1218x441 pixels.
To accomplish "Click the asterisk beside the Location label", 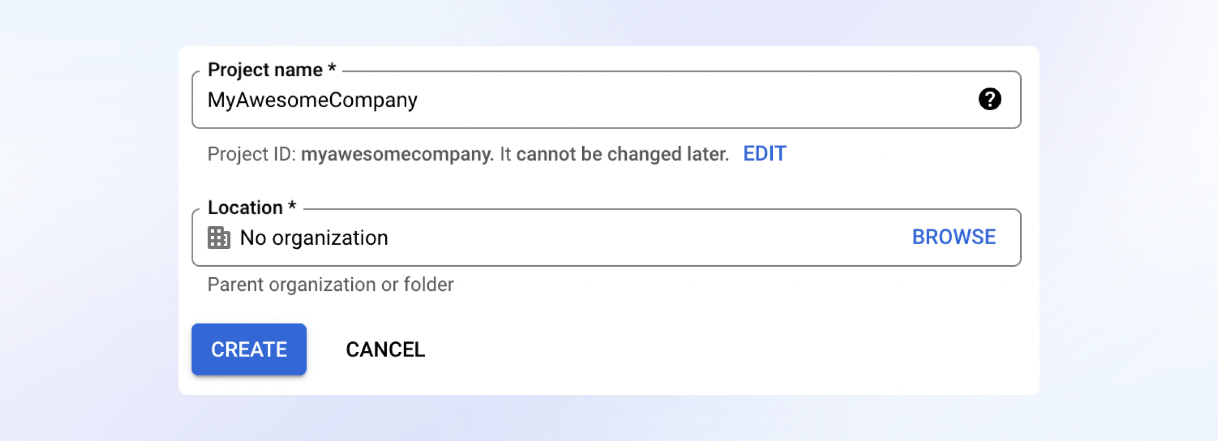I will (x=292, y=207).
